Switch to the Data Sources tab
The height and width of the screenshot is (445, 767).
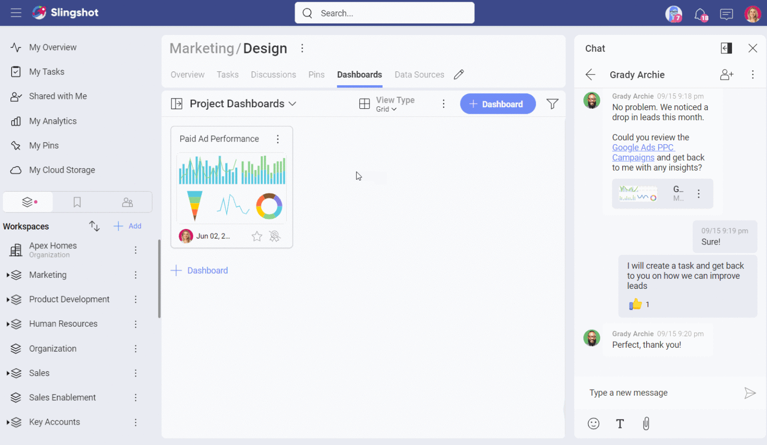coord(419,75)
